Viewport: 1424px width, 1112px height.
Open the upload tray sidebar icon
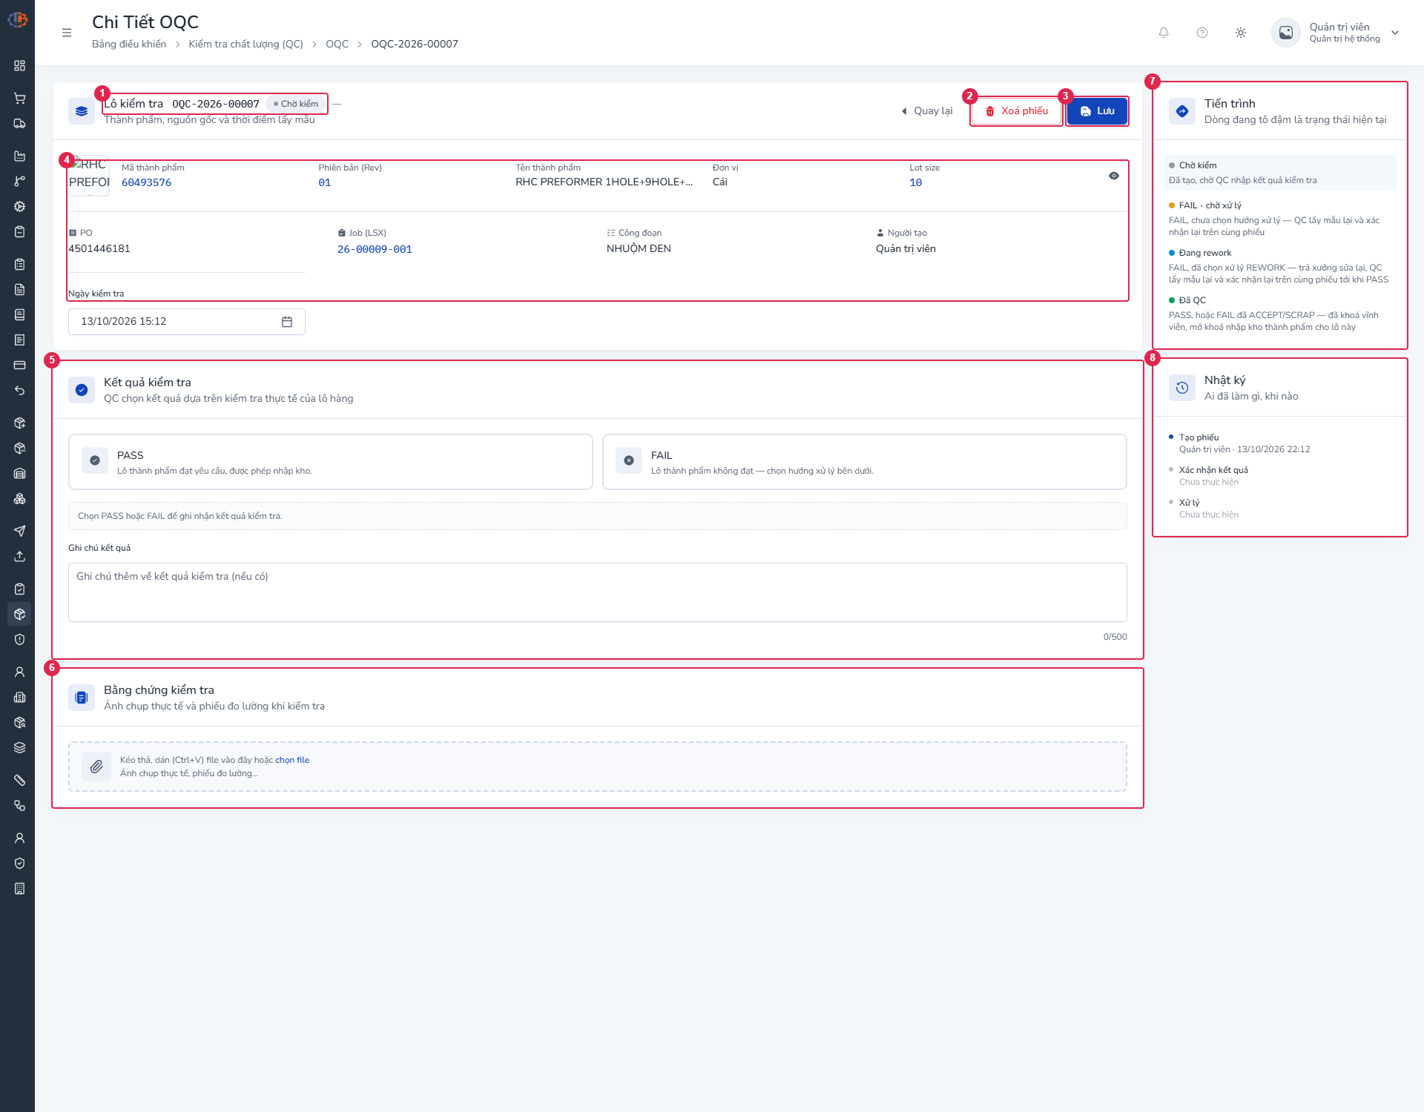pos(20,557)
